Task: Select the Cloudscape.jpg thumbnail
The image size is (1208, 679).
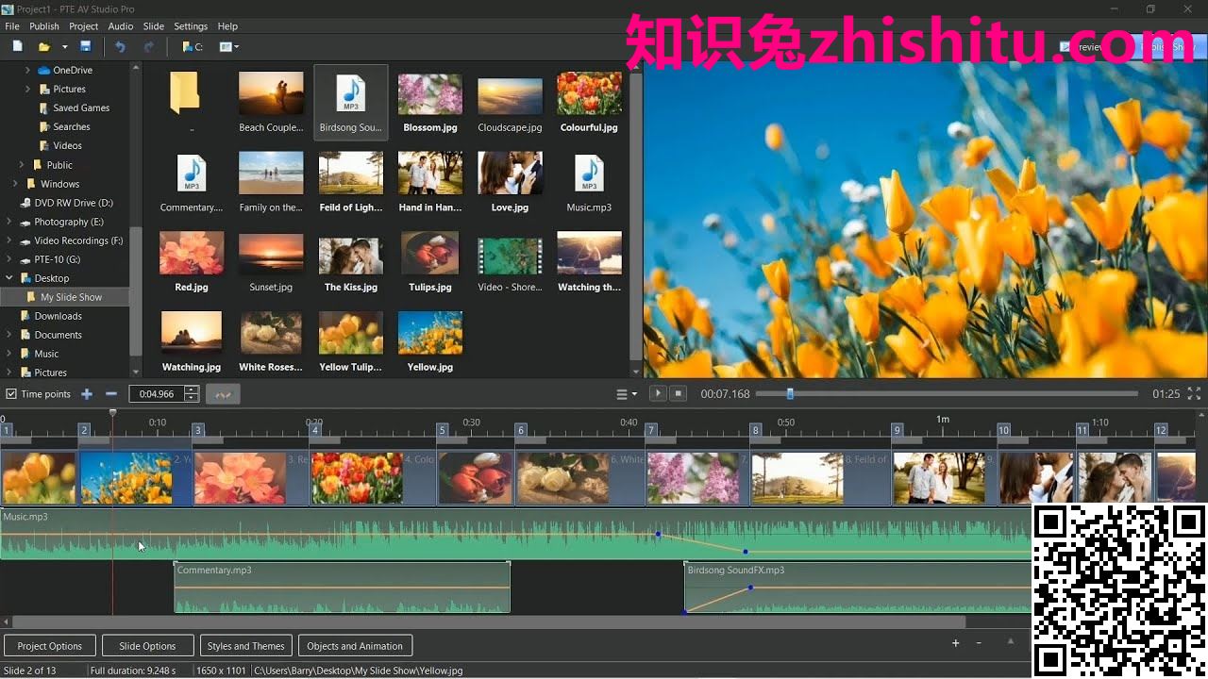Action: 510,96
